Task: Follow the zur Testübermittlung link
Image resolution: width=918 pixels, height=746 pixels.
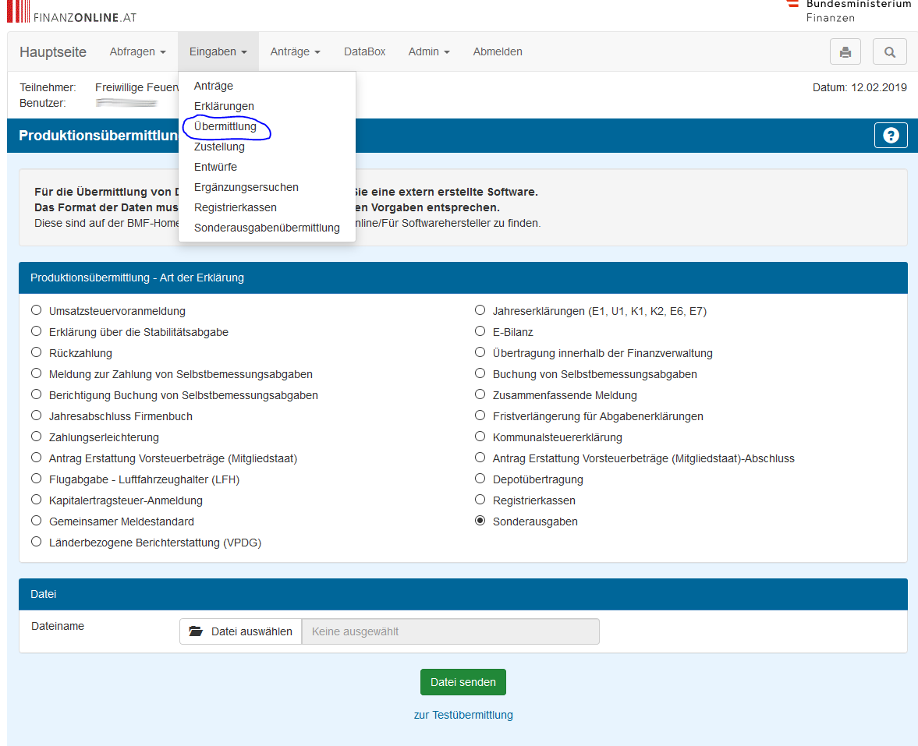Action: [x=463, y=715]
